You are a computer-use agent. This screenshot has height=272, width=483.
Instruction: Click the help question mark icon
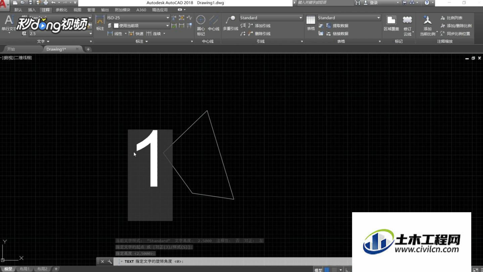(427, 3)
